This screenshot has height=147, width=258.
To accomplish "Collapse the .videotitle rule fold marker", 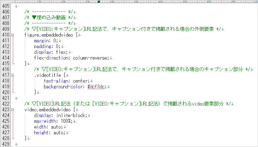I will click(x=12, y=75).
